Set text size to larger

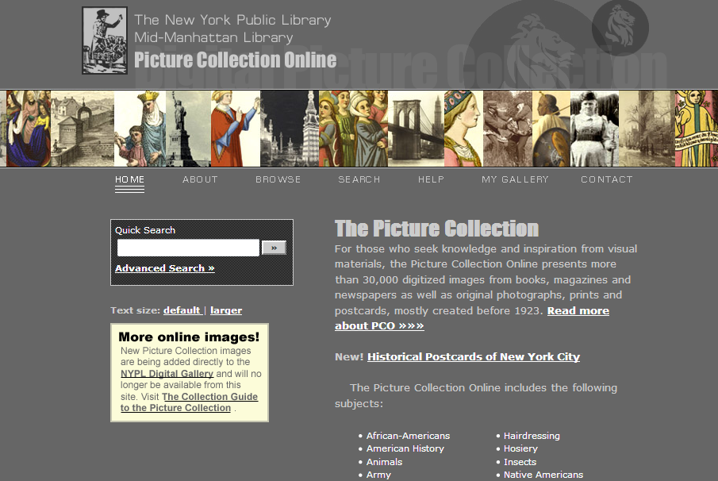point(226,310)
